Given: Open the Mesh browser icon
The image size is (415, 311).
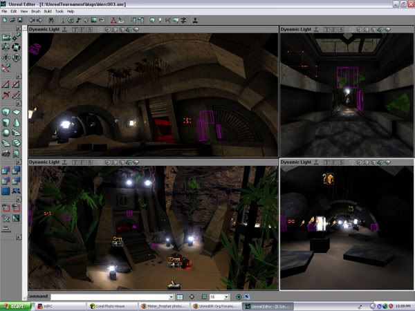Looking at the screenshot, I should [102, 20].
